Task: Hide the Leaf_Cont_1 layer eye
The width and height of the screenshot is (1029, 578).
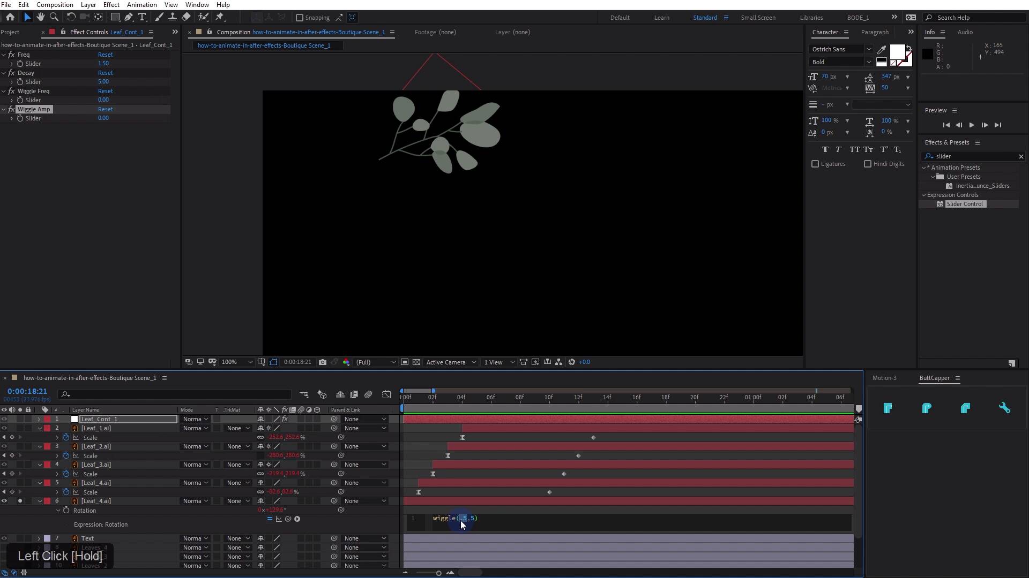Action: click(4, 419)
